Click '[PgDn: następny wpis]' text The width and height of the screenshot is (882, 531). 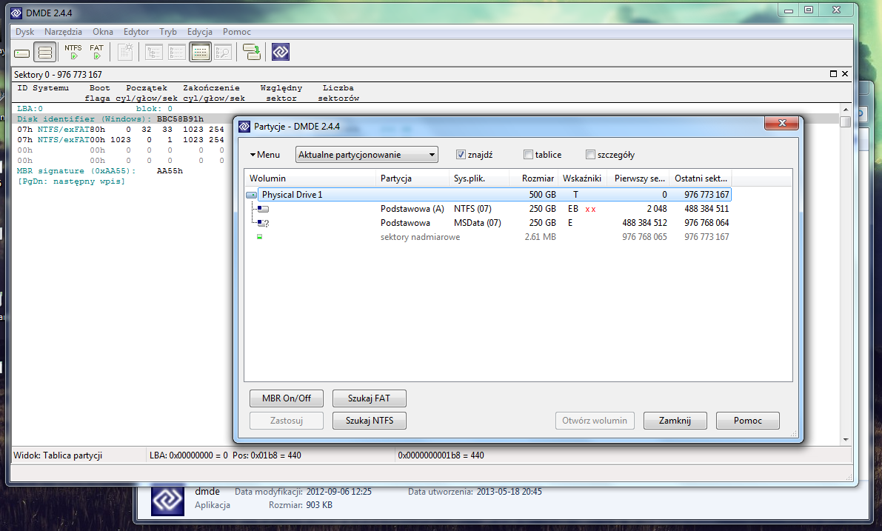point(71,181)
